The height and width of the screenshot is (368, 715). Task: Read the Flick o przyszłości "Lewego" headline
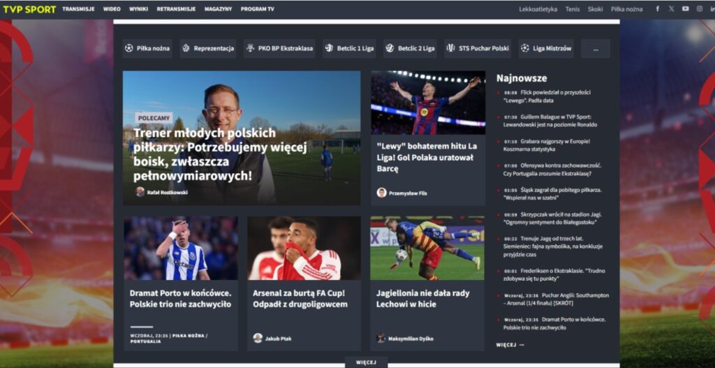pos(547,96)
